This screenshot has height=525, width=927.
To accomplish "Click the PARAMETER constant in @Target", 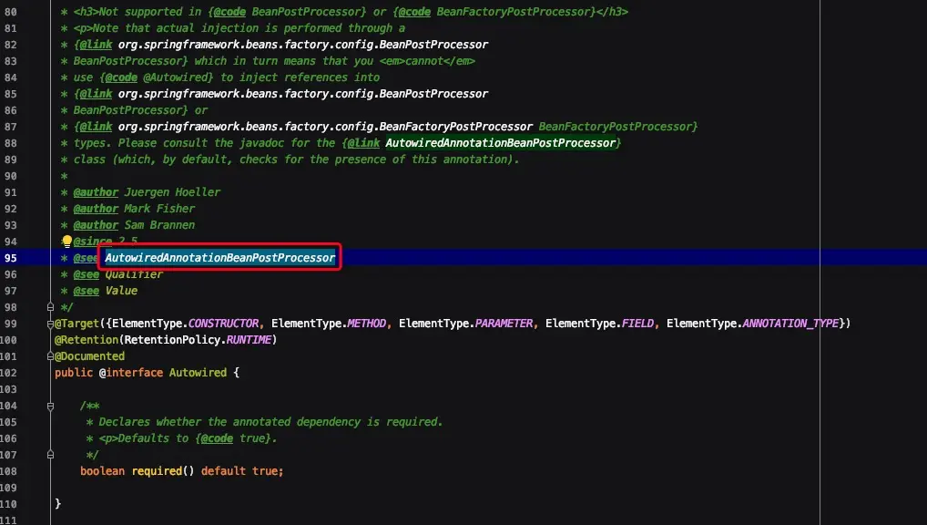I will pyautogui.click(x=504, y=324).
